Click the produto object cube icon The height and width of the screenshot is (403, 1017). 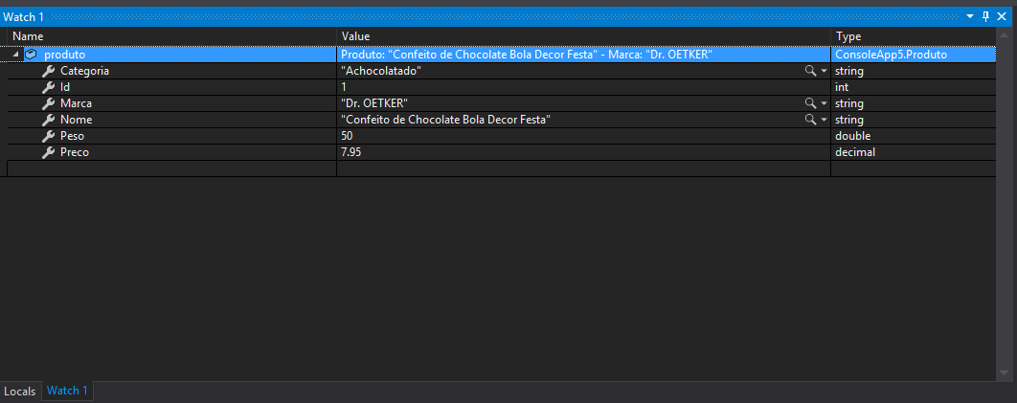tap(31, 56)
